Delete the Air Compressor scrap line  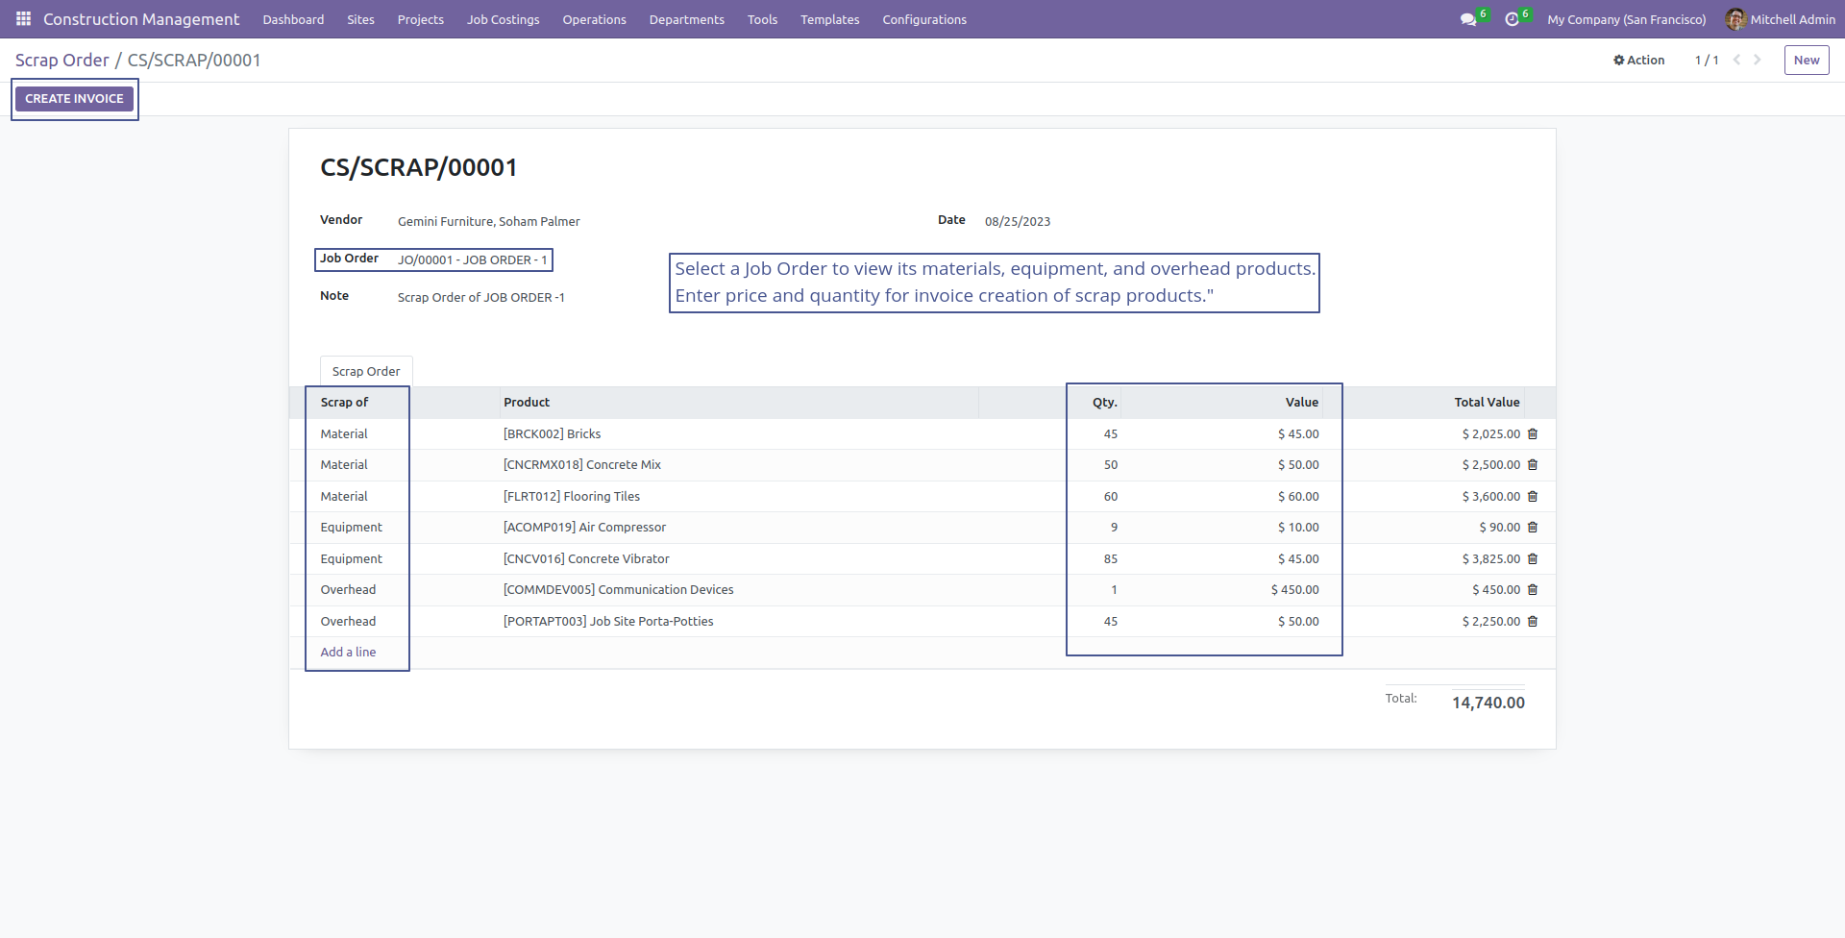[1533, 528]
